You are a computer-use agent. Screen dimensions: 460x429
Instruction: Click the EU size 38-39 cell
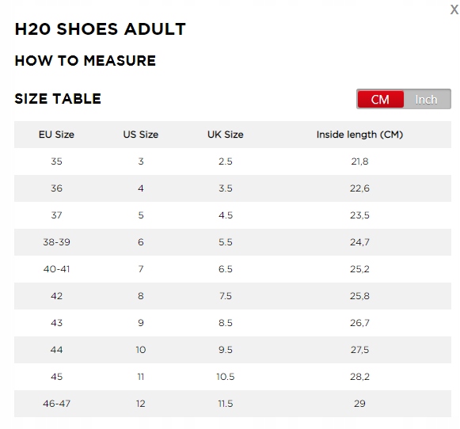[x=56, y=242]
